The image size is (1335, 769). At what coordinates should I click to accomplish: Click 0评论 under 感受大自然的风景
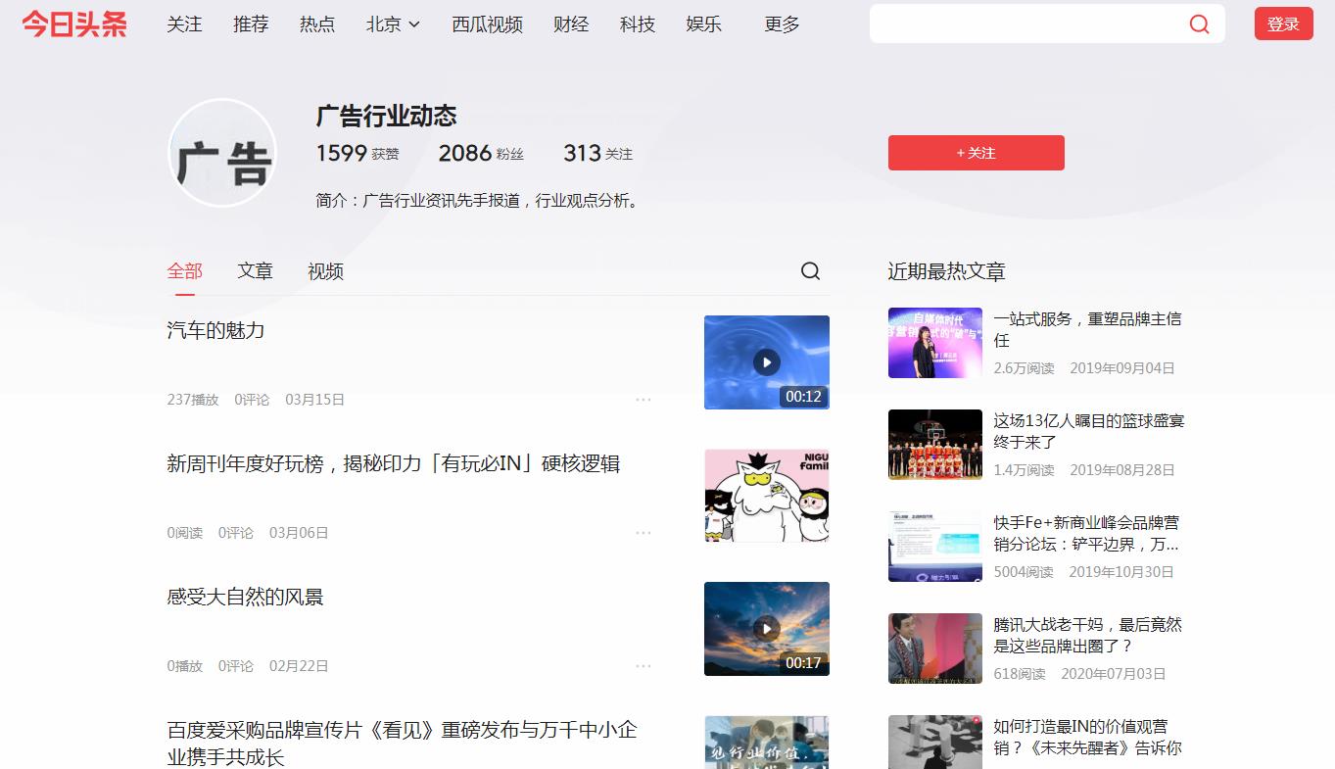tap(236, 666)
